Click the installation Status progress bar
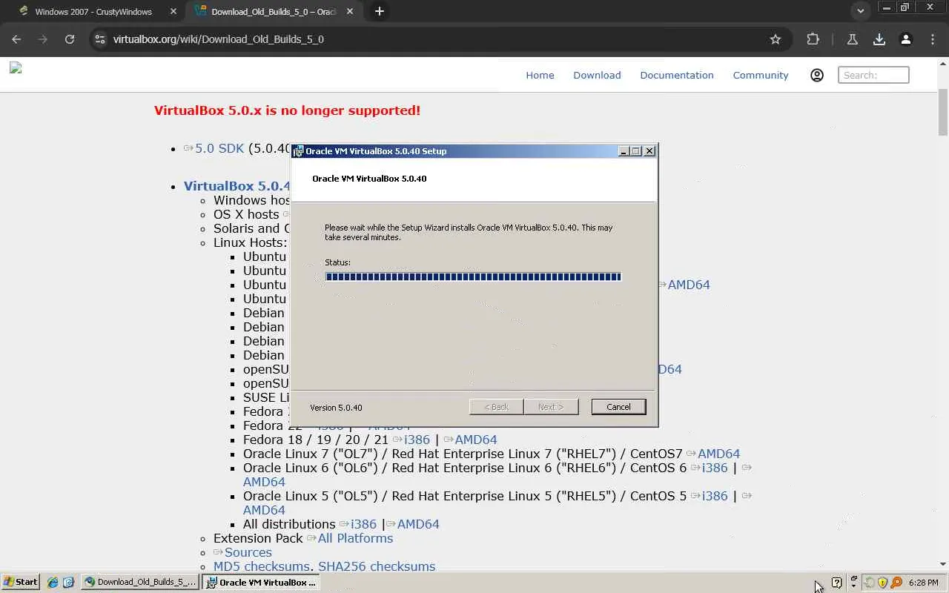The height and width of the screenshot is (593, 949). 473,277
